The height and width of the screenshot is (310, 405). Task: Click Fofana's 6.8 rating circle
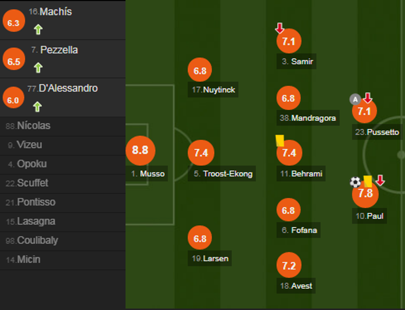(x=288, y=210)
